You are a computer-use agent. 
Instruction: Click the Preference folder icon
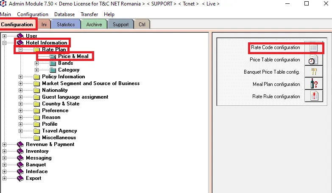pyautogui.click(x=36, y=110)
